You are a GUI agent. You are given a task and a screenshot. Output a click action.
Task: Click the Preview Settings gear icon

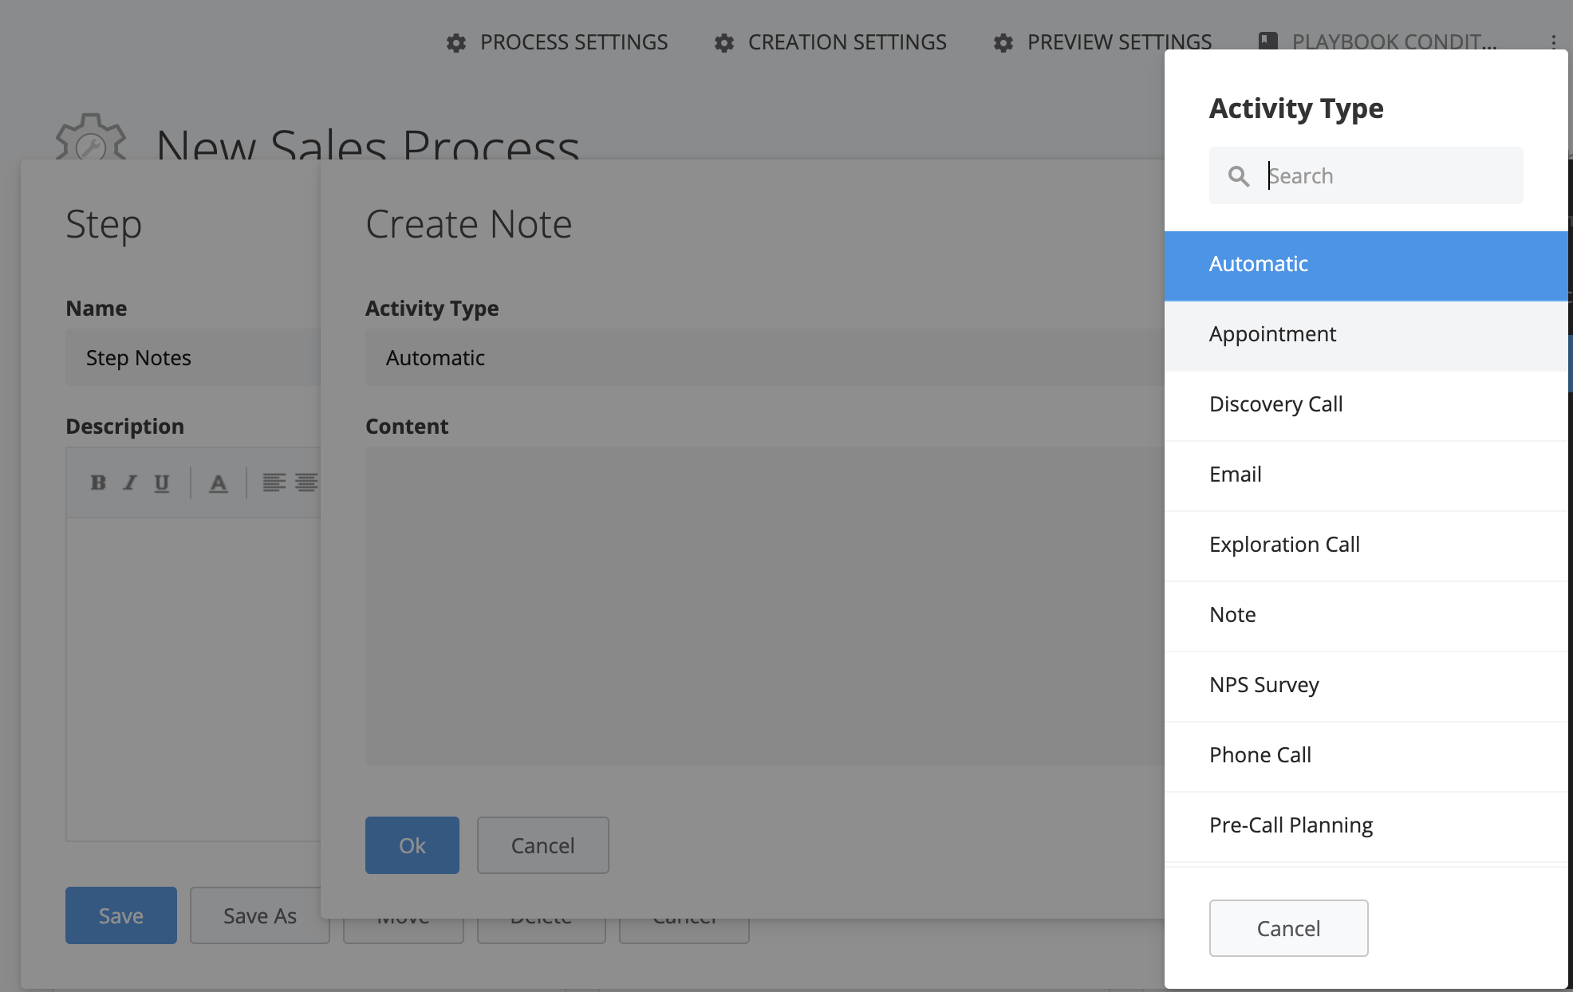[x=1003, y=43]
